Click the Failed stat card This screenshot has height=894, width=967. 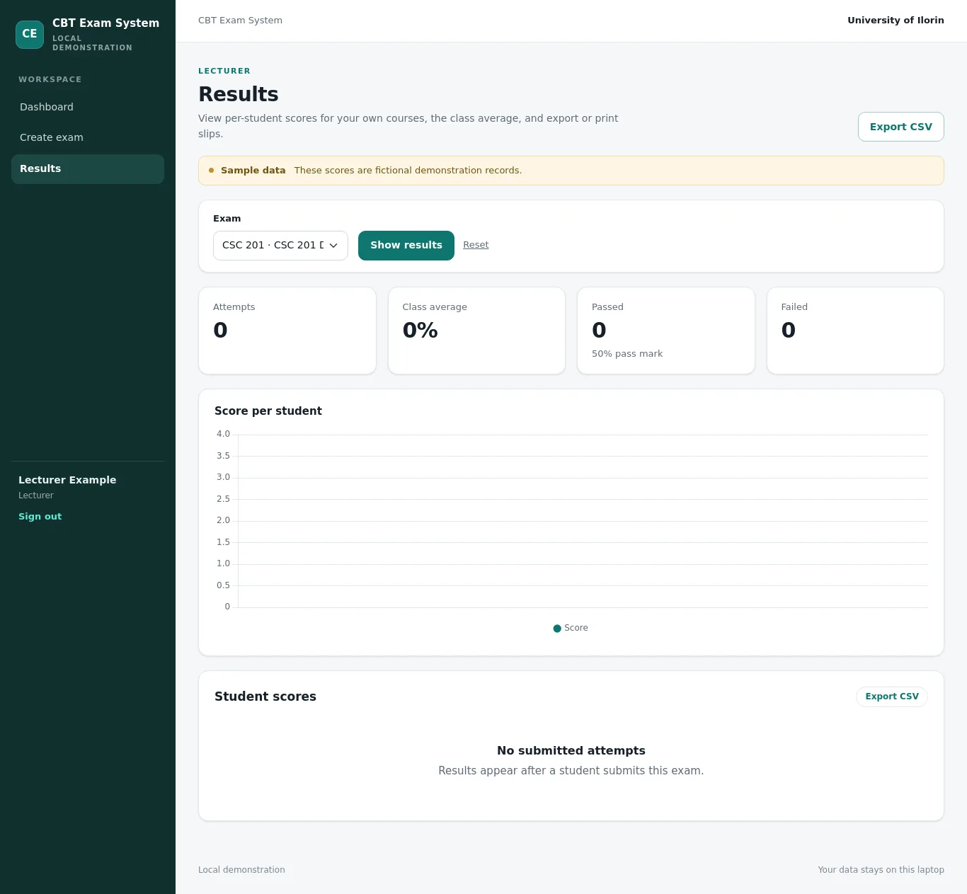click(855, 331)
